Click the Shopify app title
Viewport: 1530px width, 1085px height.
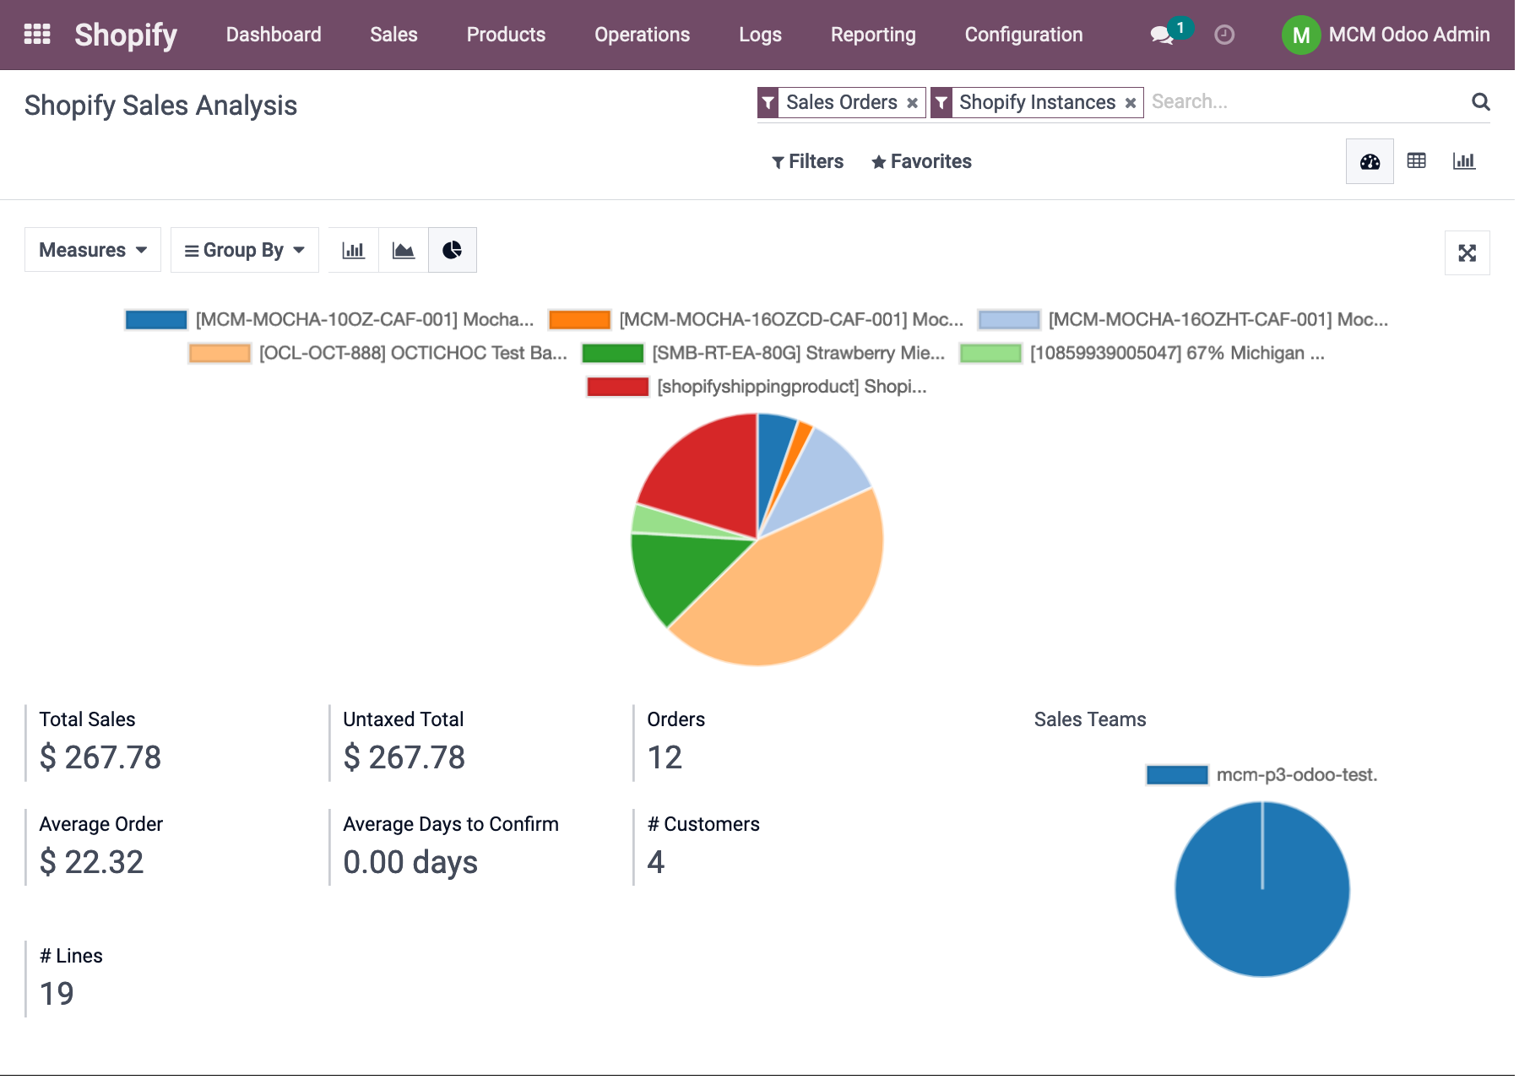(126, 35)
